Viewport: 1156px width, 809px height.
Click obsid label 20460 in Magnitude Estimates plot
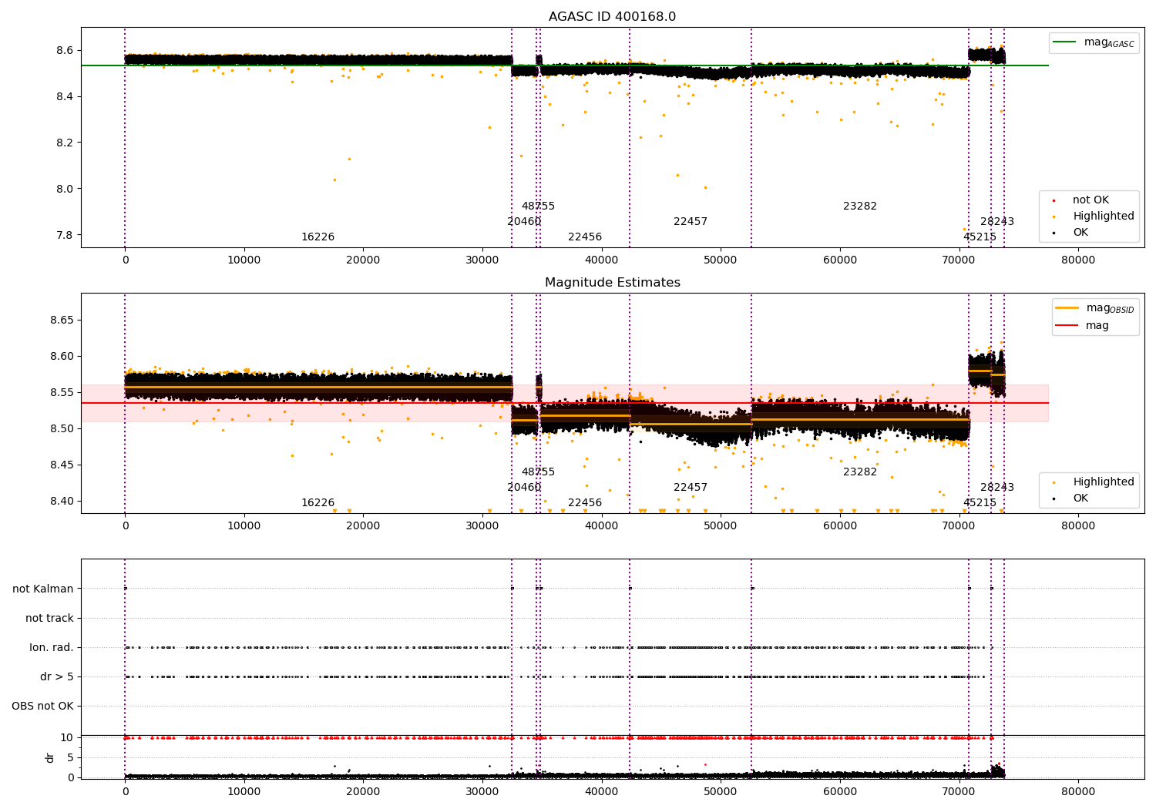tap(524, 488)
